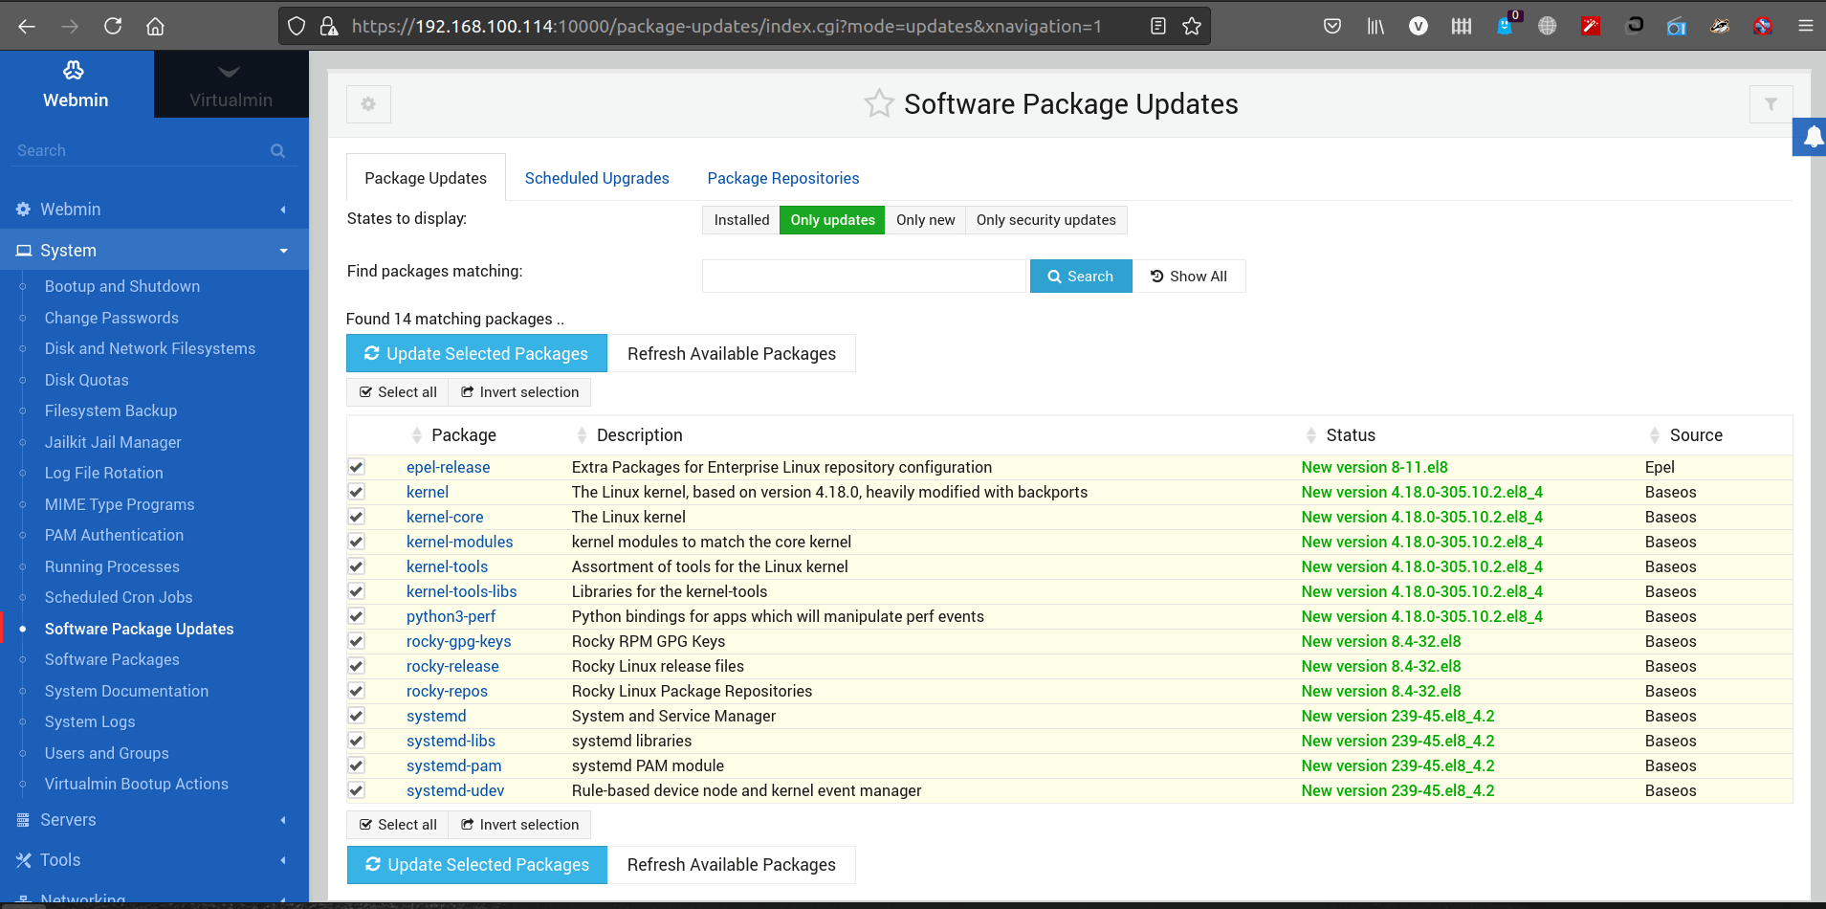Go to browser home page
The image size is (1826, 909).
(x=155, y=26)
